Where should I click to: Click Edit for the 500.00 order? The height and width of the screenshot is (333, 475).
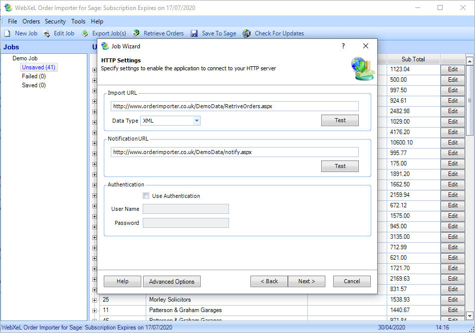point(453,80)
